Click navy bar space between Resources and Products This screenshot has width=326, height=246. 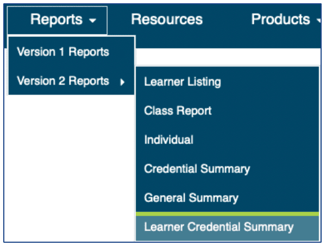(227, 20)
